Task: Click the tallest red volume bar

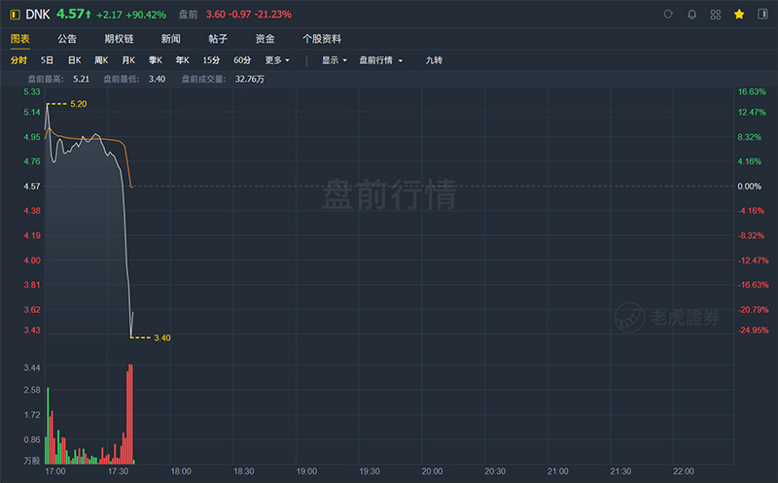Action: click(130, 415)
